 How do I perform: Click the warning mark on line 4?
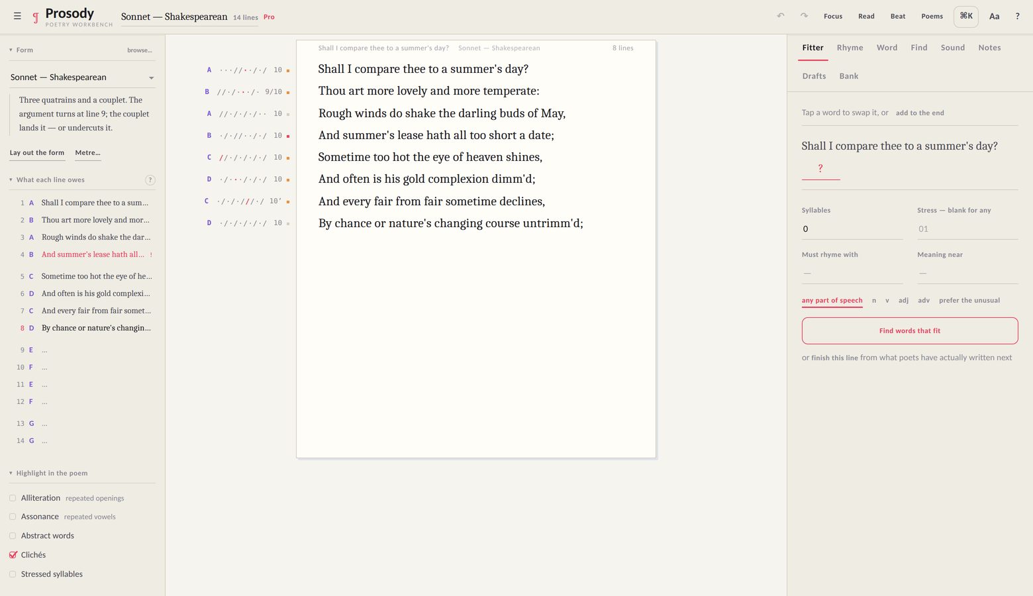coord(151,255)
